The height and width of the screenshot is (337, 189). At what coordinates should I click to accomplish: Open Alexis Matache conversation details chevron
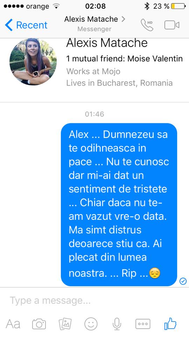coord(123,19)
